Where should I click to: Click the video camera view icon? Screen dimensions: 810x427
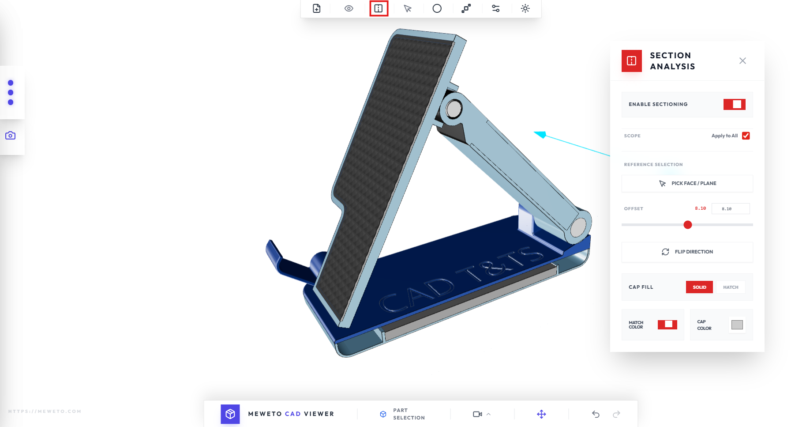(477, 414)
